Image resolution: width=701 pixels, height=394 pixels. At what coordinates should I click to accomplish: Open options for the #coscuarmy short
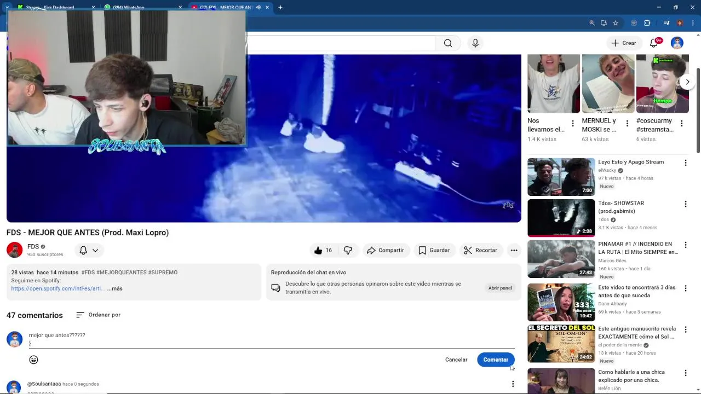[681, 124]
